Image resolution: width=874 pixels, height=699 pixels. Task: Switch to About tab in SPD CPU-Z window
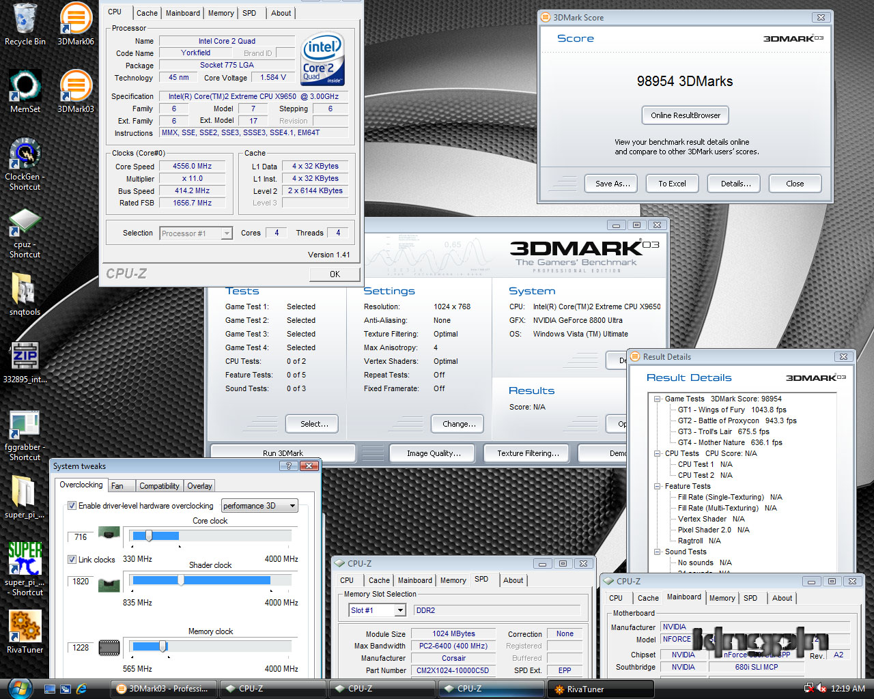coord(513,580)
